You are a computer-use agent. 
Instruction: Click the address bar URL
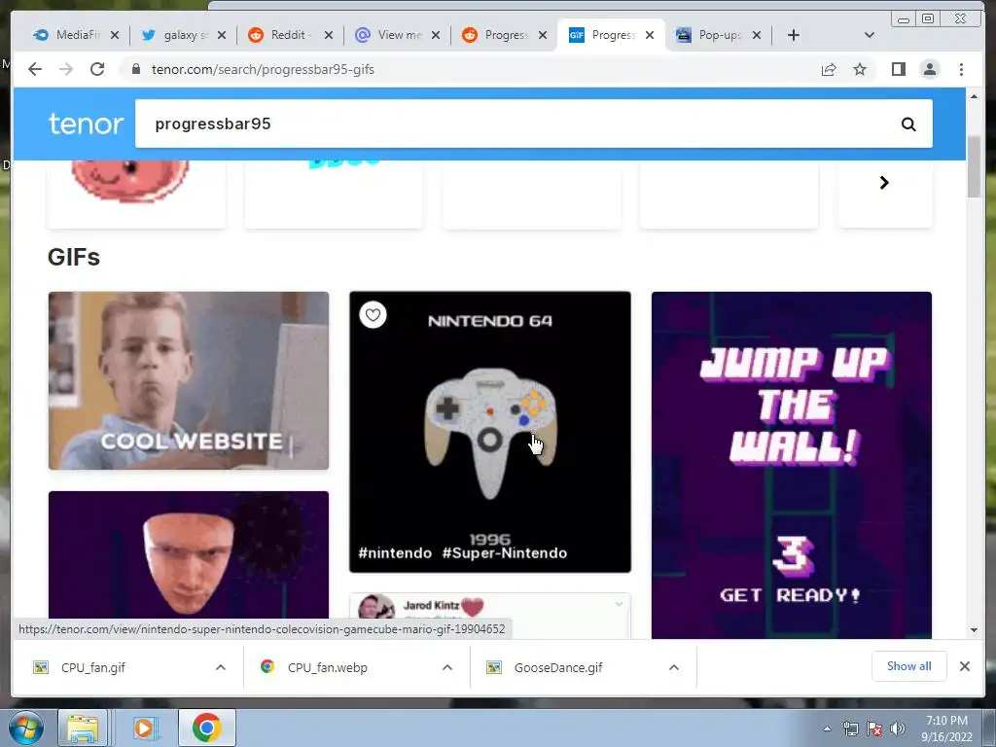[263, 69]
